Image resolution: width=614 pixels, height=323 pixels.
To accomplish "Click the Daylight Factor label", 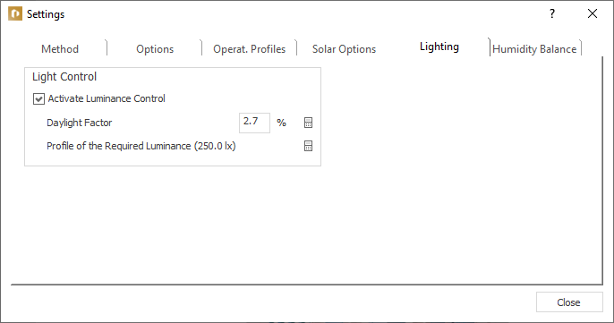I will 80,123.
